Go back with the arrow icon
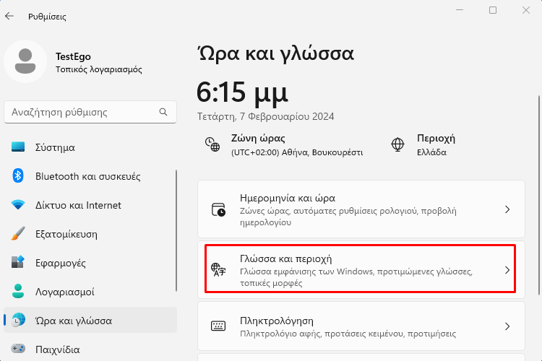Image resolution: width=542 pixels, height=361 pixels. coord(9,16)
